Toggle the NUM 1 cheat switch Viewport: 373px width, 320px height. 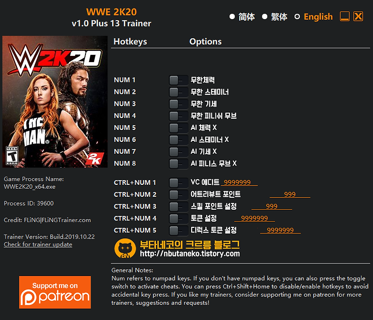click(x=178, y=80)
